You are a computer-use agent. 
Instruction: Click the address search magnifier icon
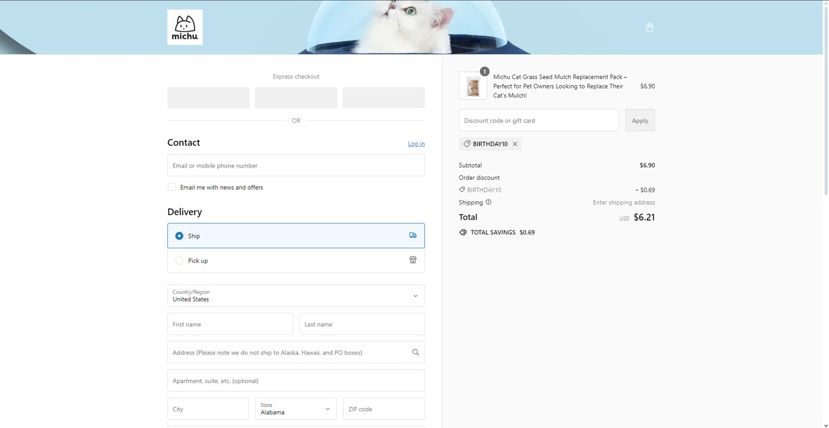[416, 352]
